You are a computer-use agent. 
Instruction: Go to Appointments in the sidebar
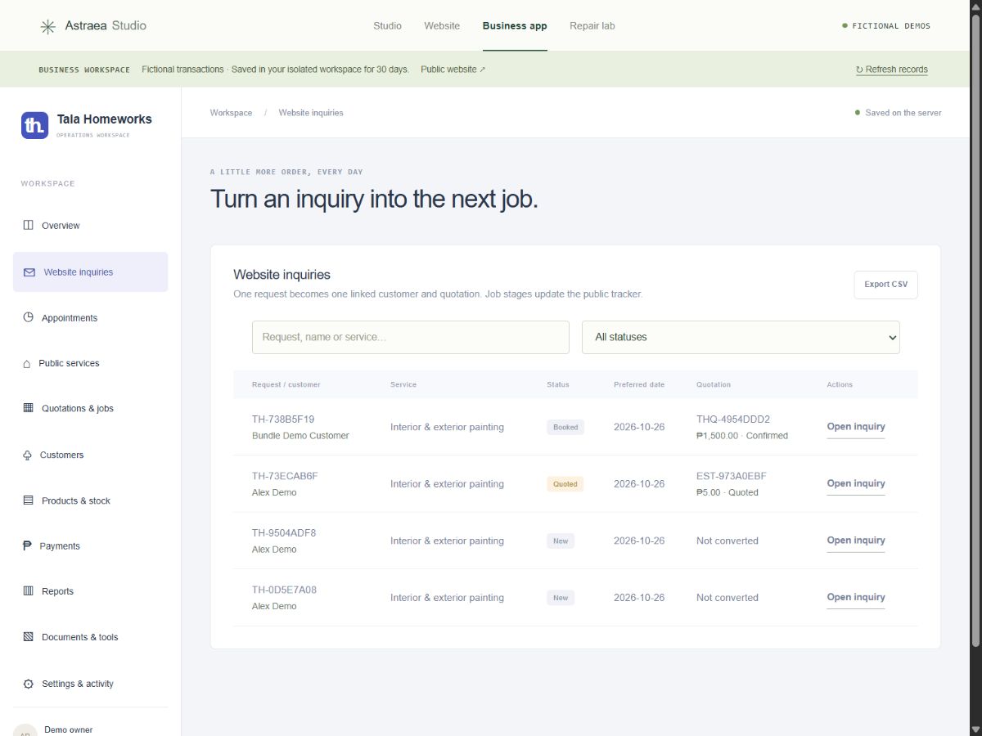point(91,318)
